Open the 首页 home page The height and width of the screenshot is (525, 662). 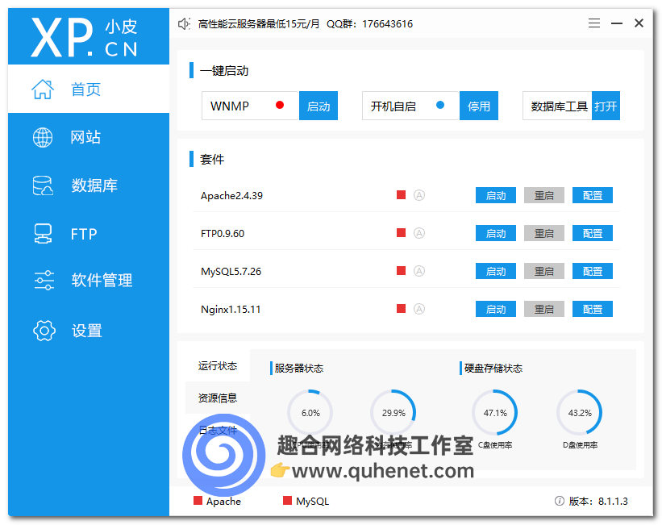(89, 90)
